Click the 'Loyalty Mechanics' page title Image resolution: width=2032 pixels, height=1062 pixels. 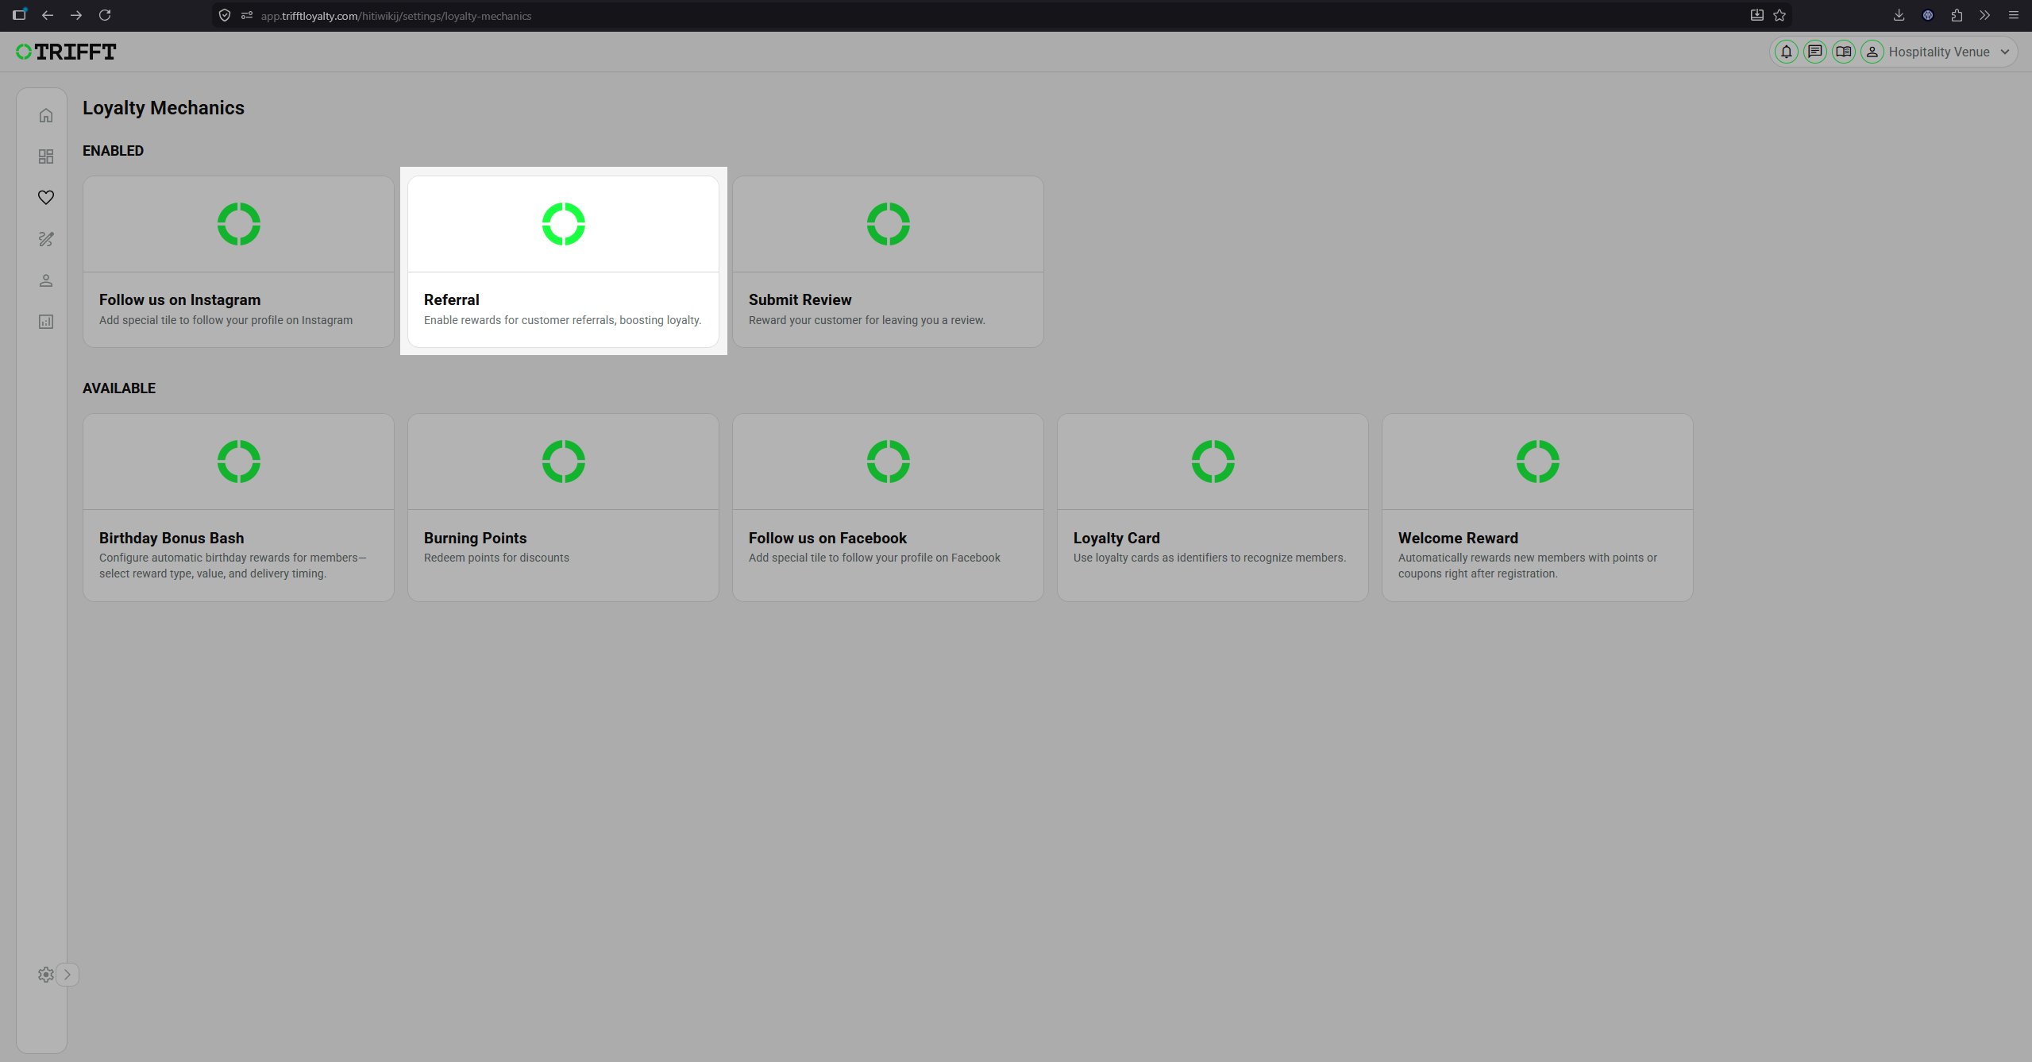164,108
